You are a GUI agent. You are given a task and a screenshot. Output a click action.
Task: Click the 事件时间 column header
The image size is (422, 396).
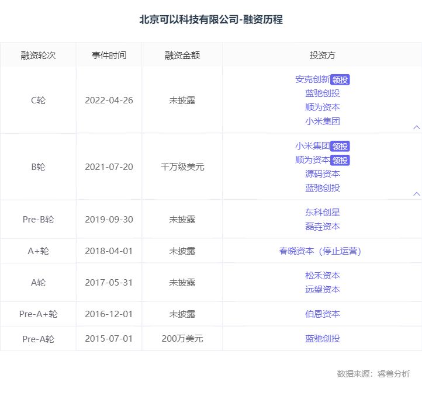(109, 55)
